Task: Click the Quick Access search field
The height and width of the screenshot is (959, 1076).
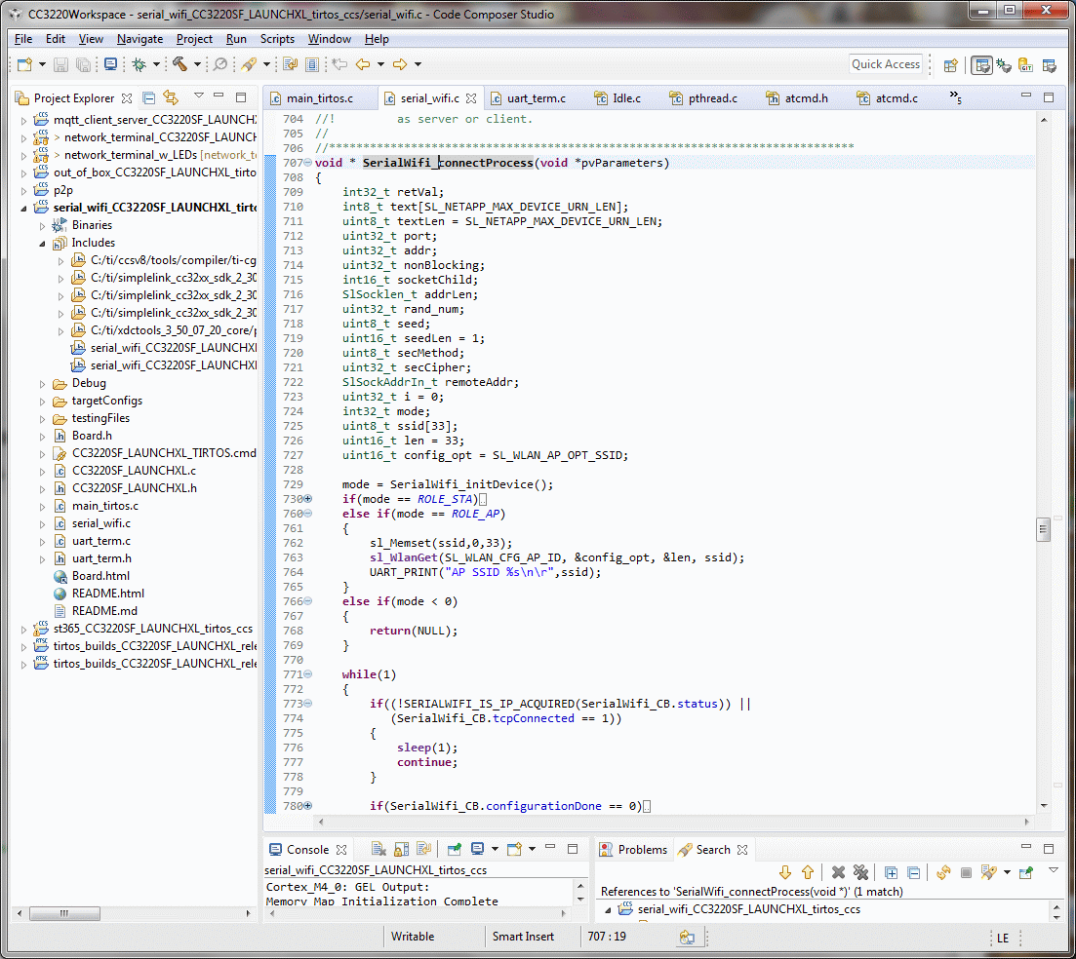Action: pos(885,64)
